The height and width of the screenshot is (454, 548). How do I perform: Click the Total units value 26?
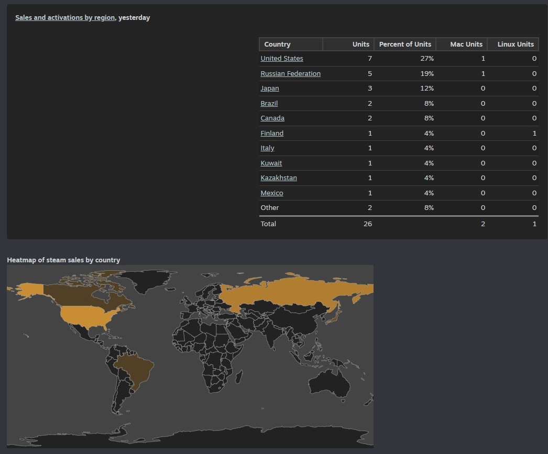pyautogui.click(x=368, y=224)
